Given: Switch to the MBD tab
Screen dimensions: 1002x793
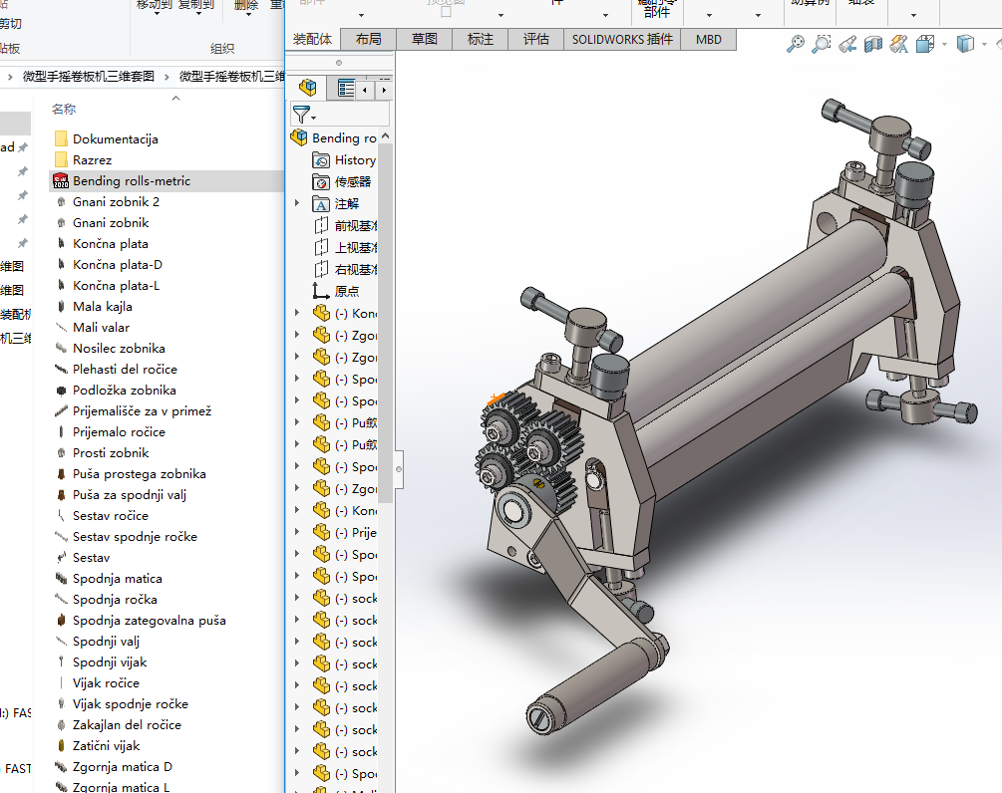Looking at the screenshot, I should (x=708, y=39).
